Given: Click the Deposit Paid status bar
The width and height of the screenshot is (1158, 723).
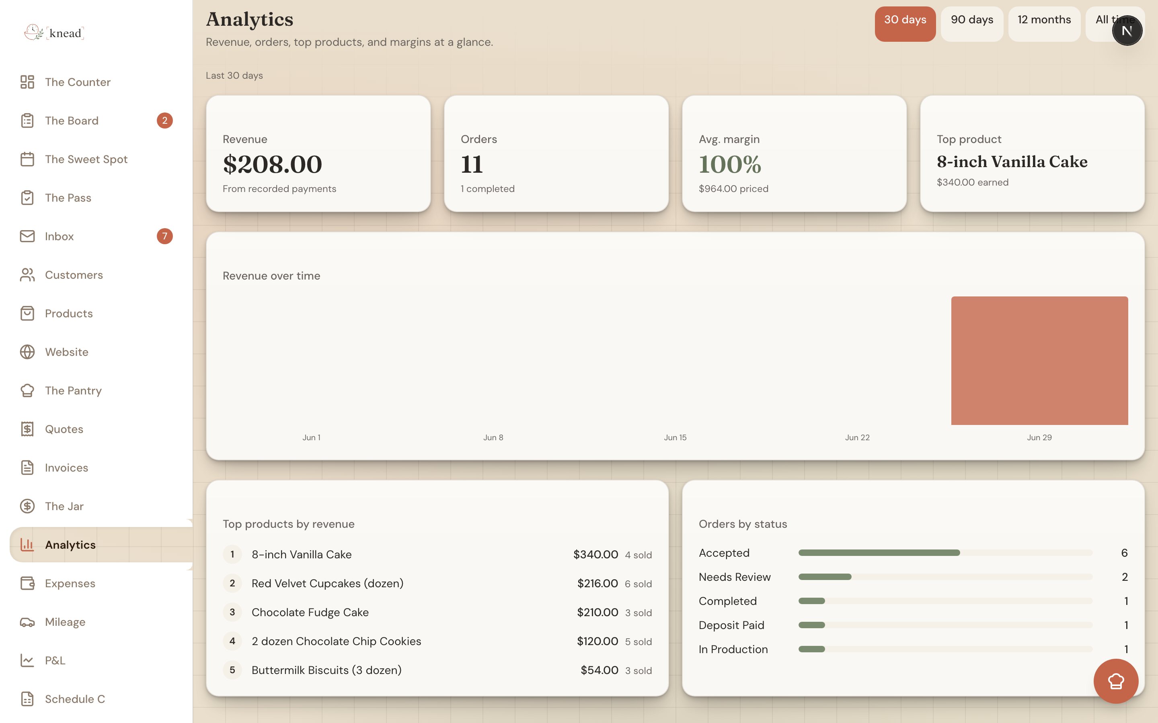Looking at the screenshot, I should 945,625.
